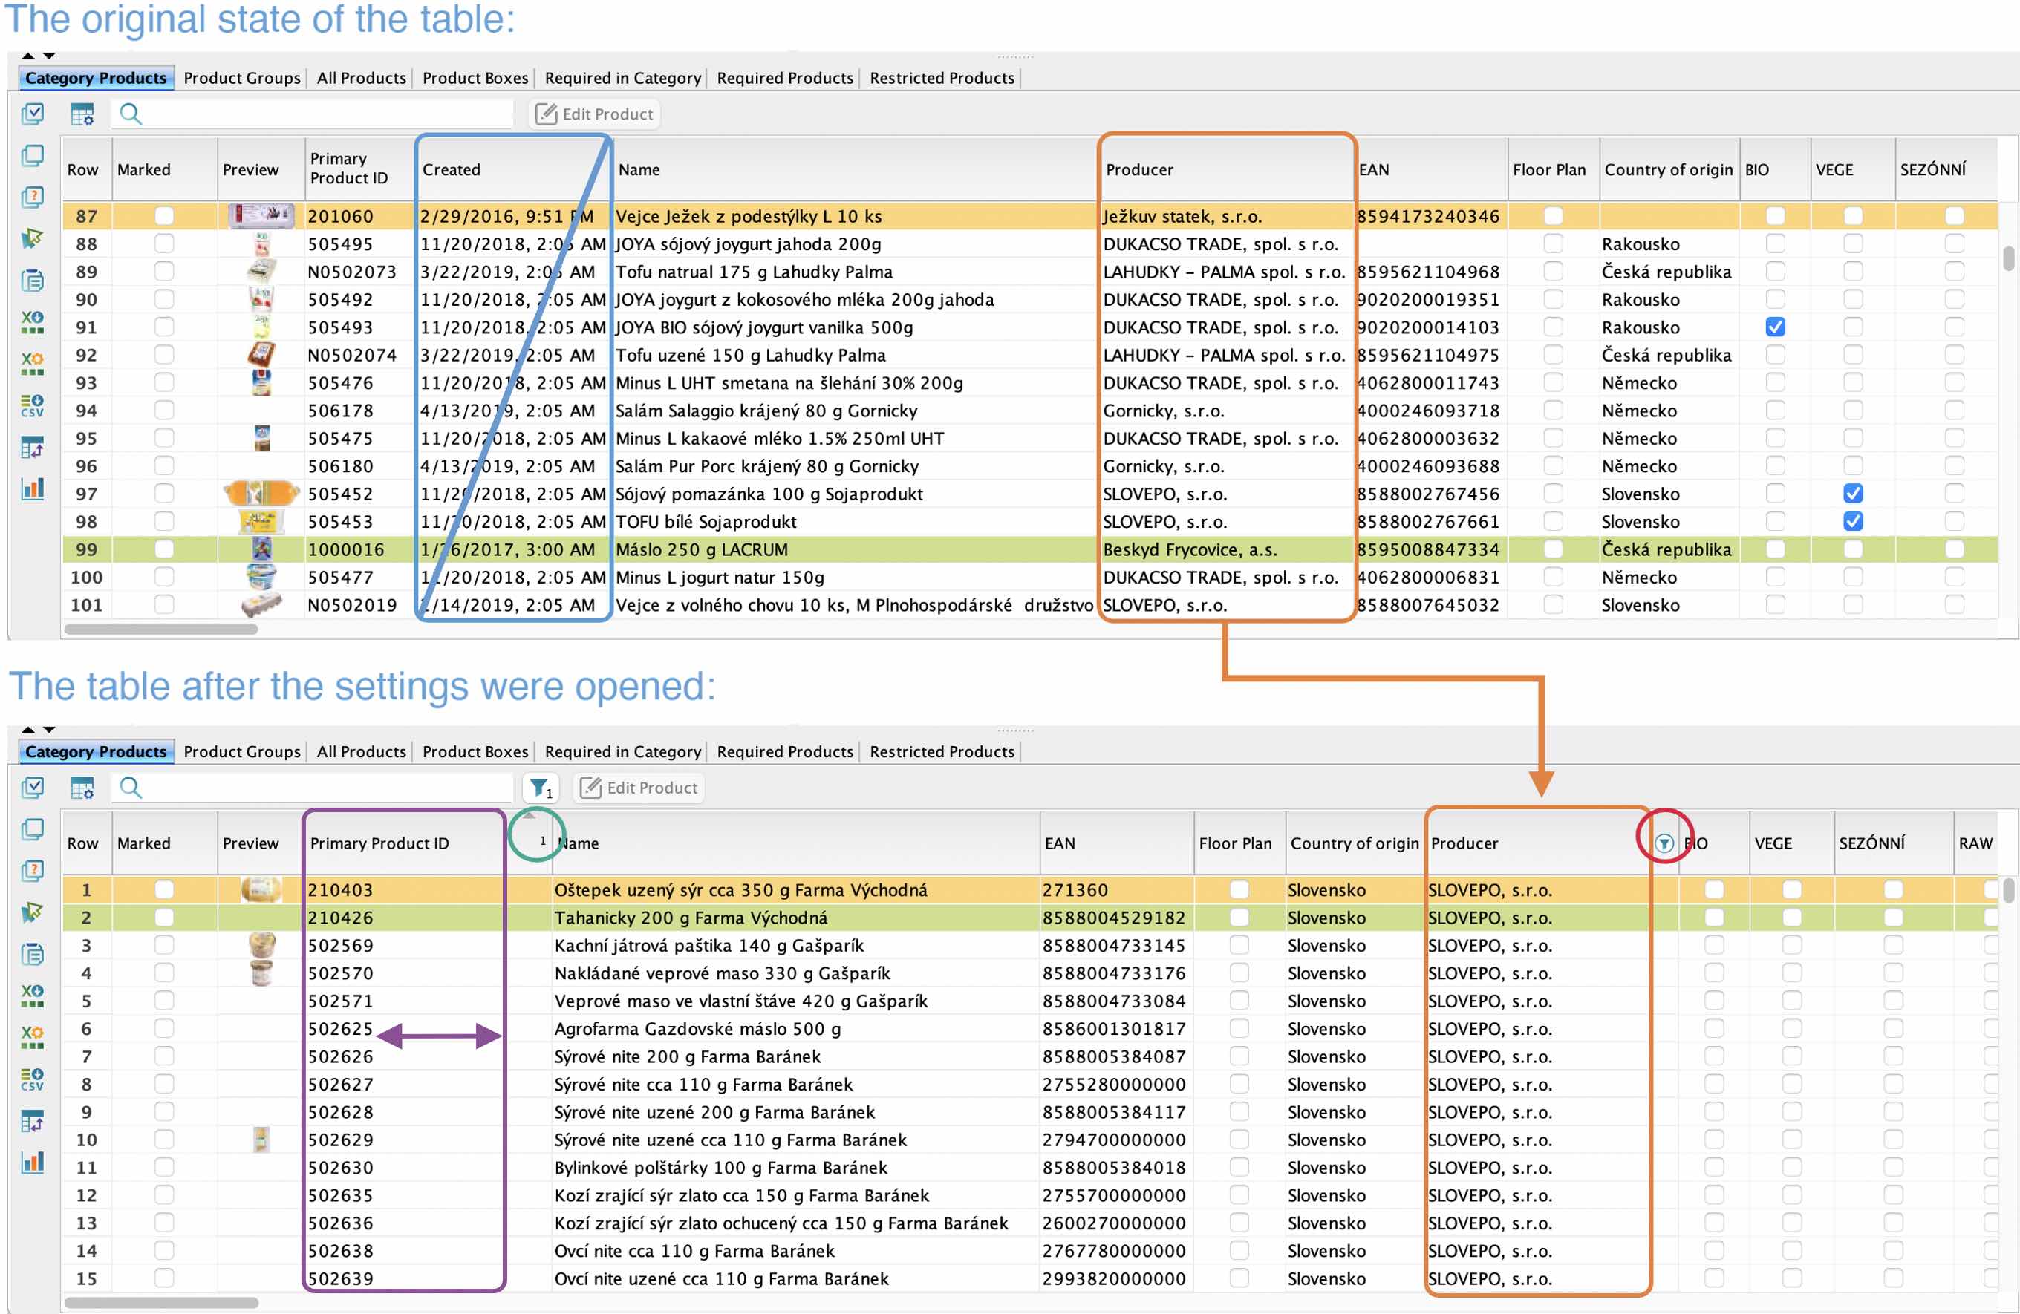This screenshot has height=1314, width=2020.
Task: Open Restricted Products tab in lower panel
Action: pyautogui.click(x=942, y=751)
